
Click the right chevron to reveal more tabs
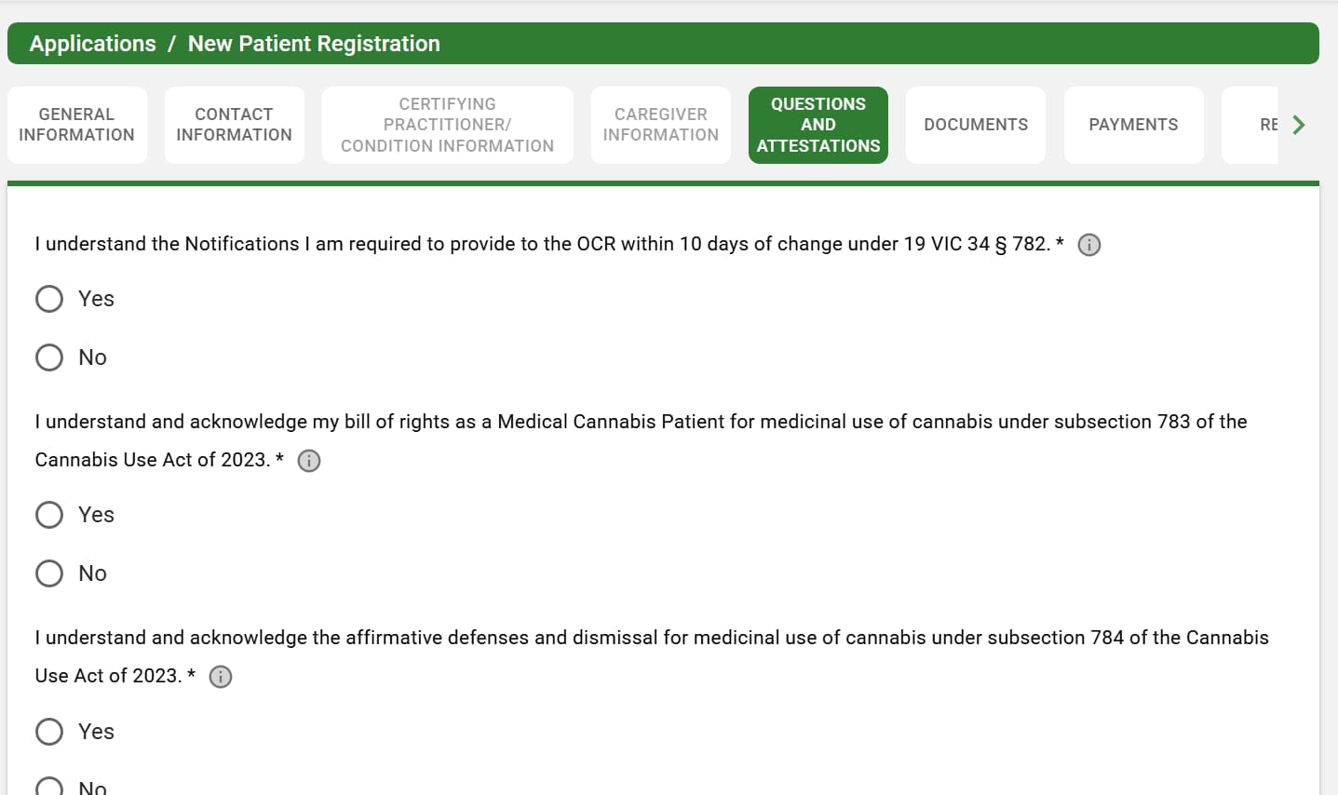click(x=1298, y=124)
